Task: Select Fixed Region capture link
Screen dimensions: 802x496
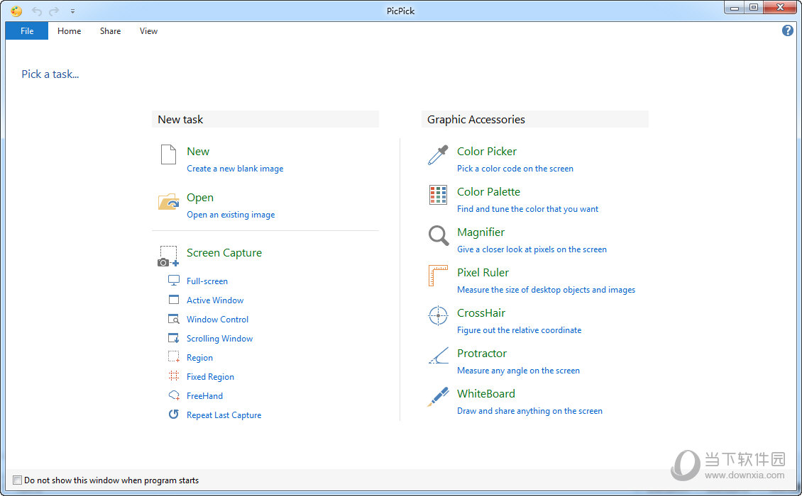Action: pyautogui.click(x=210, y=376)
